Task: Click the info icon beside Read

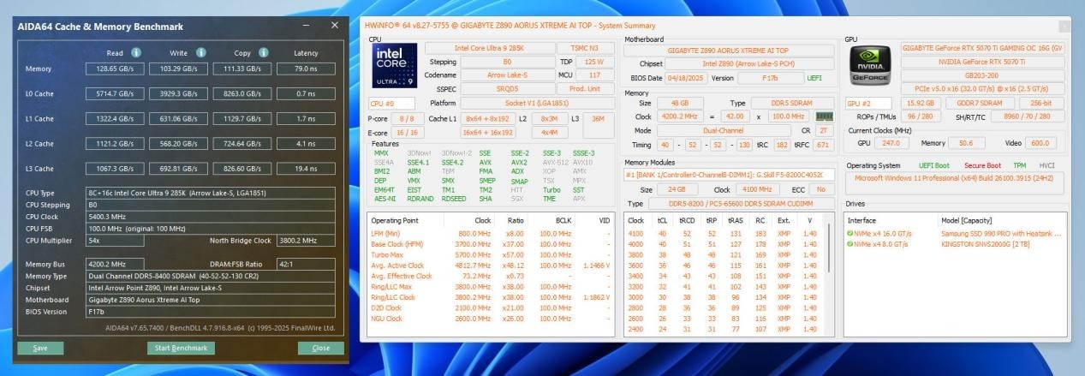Action: 137,52
